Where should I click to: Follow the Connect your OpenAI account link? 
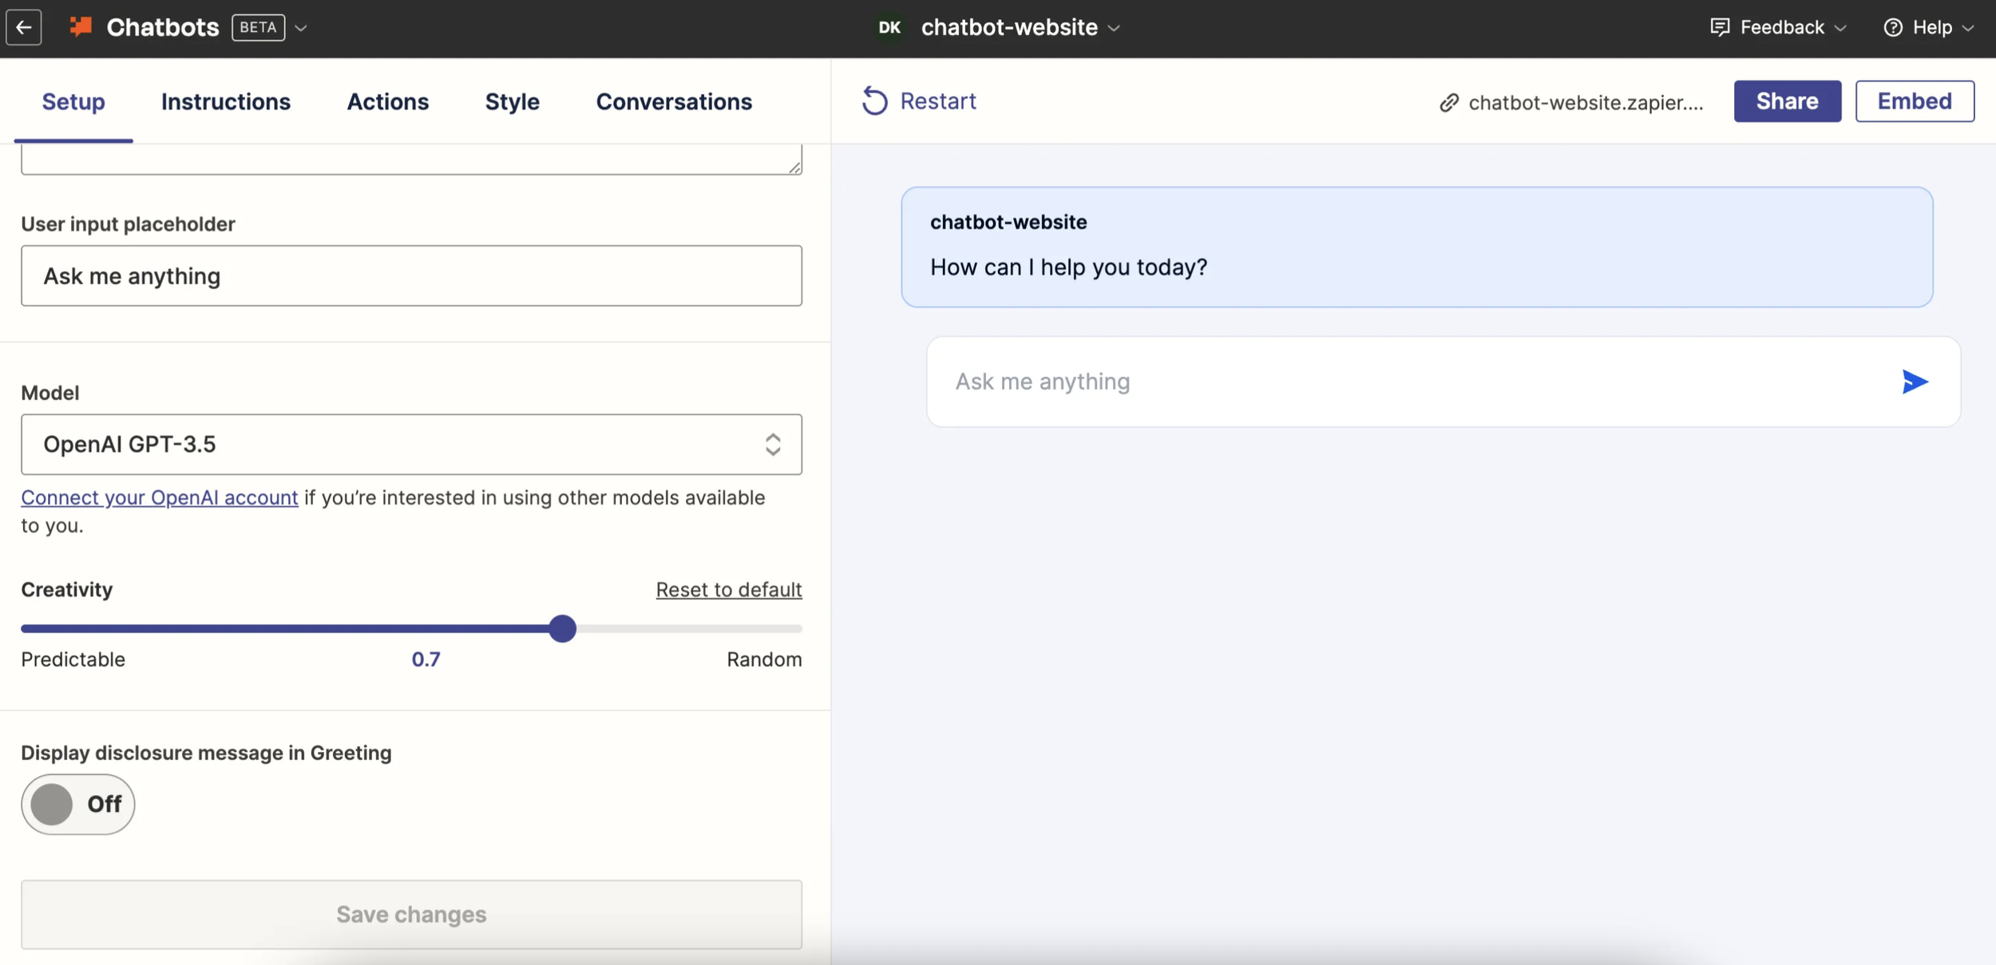point(160,498)
